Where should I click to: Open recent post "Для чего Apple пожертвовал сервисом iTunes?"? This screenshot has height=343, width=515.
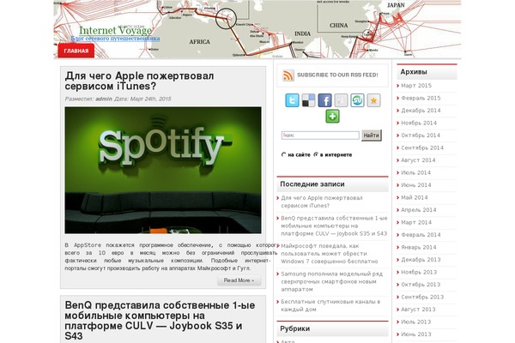[322, 202]
